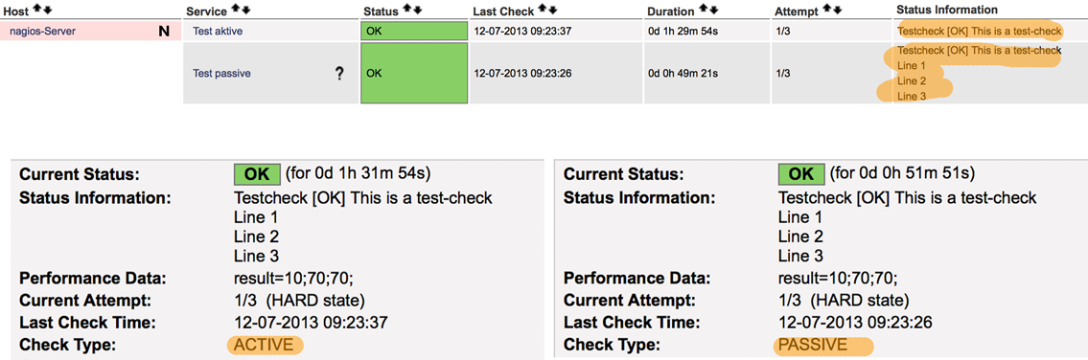Click the Status Information column header
This screenshot has height=360, width=1088.
[946, 10]
